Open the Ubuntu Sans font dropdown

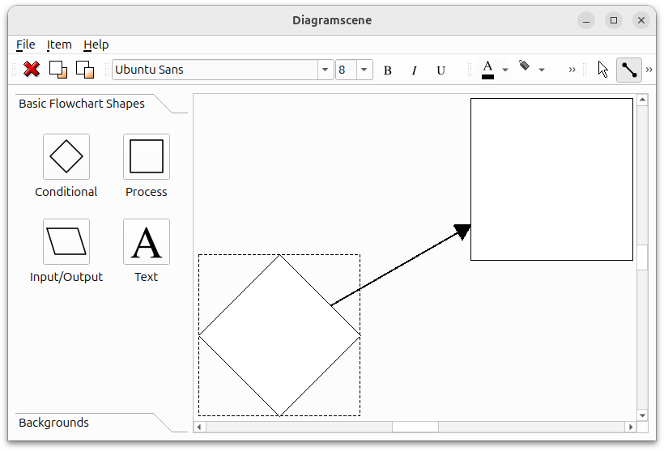point(325,70)
